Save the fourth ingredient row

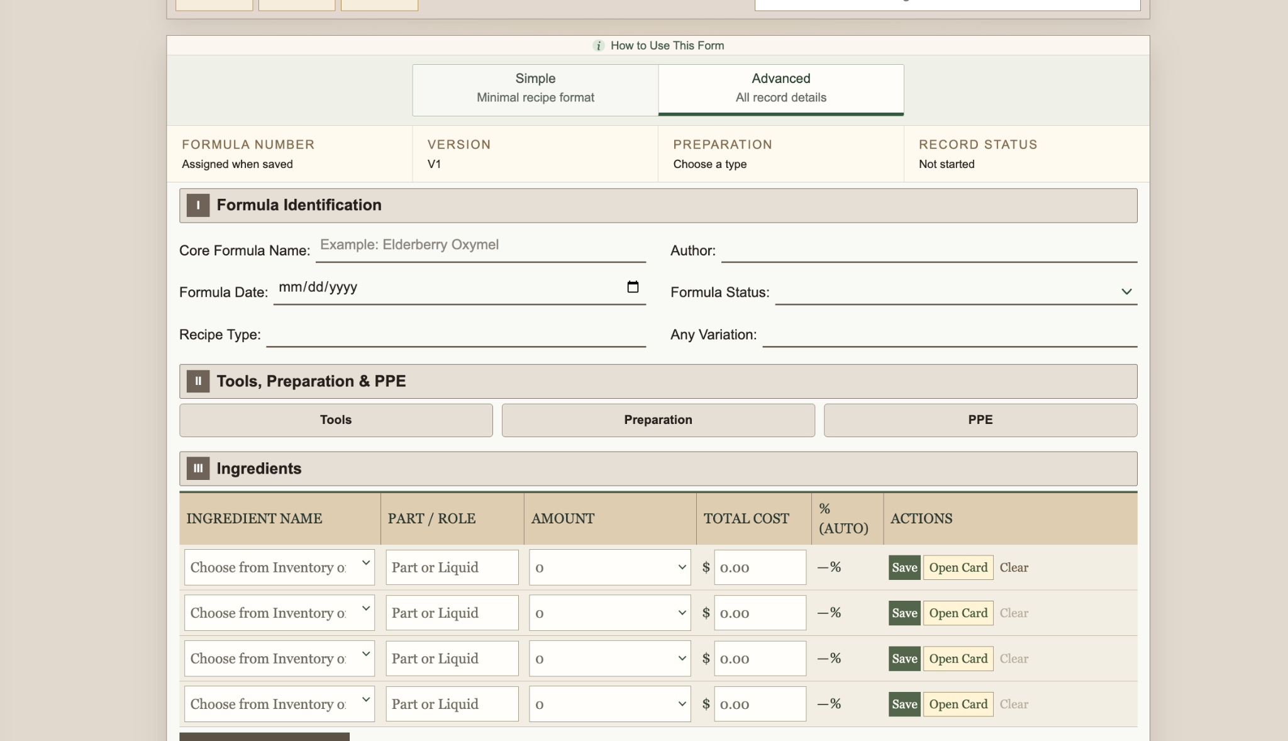pyautogui.click(x=904, y=704)
